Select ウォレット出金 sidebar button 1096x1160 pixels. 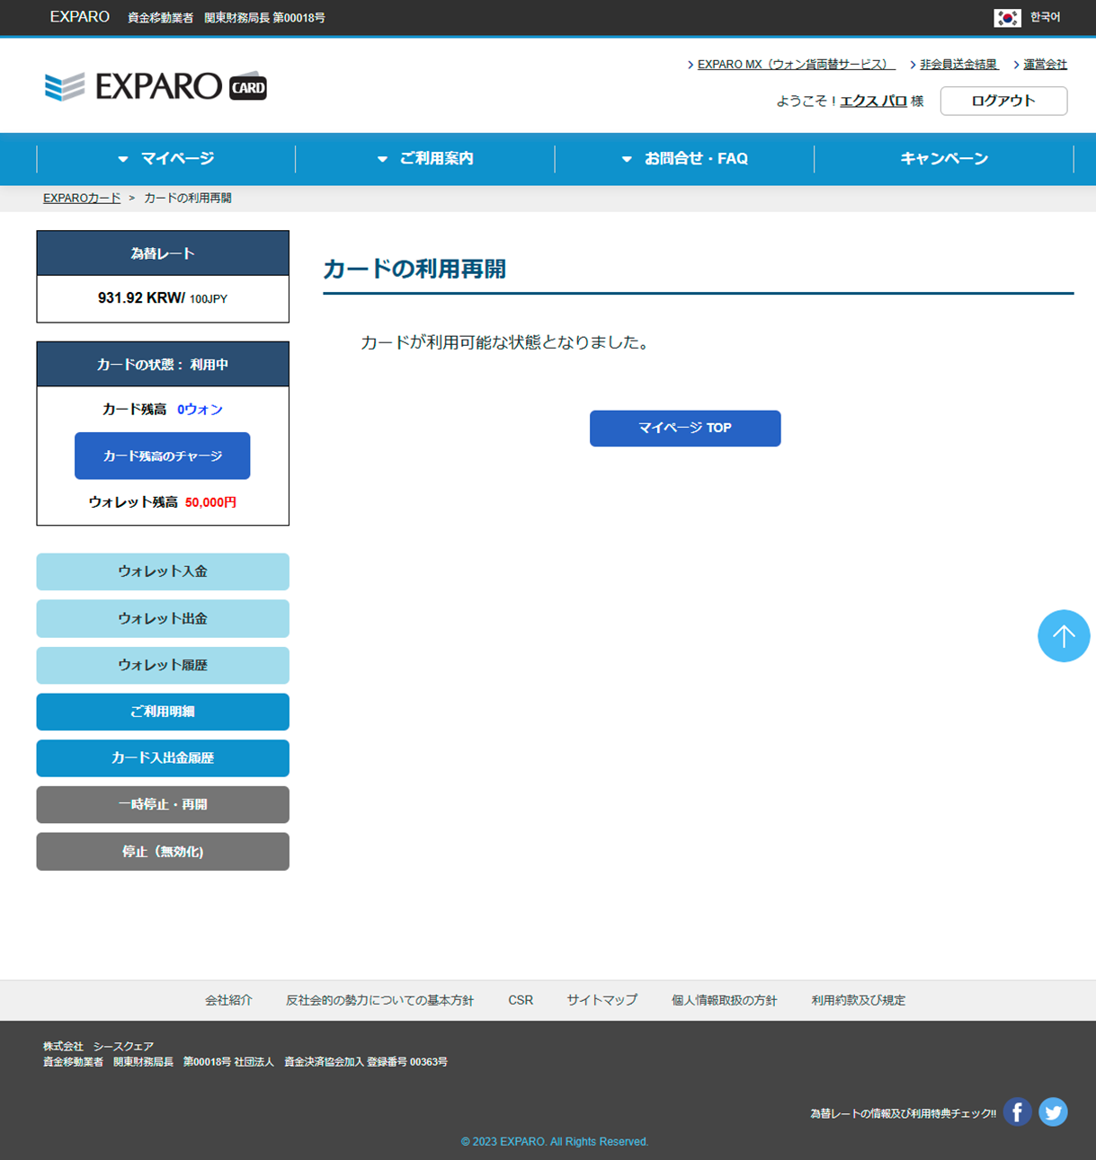163,618
